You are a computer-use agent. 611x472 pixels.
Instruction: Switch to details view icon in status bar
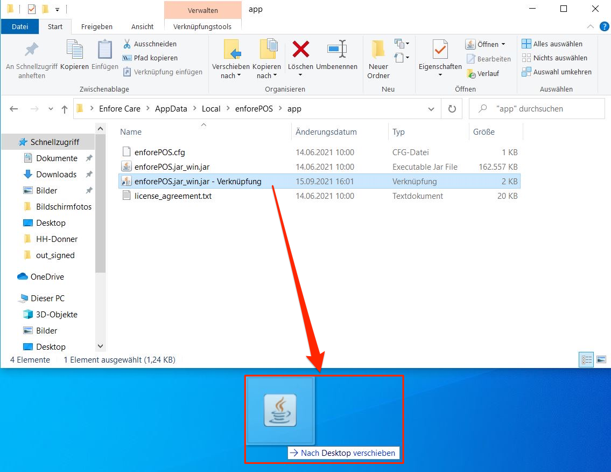pyautogui.click(x=586, y=359)
